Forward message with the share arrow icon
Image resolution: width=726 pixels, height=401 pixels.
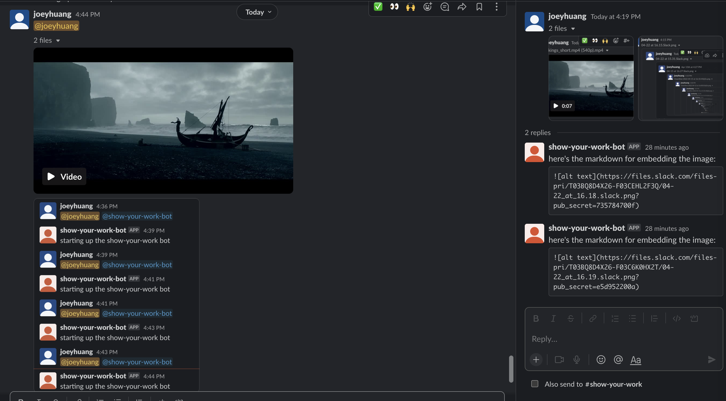coord(462,7)
